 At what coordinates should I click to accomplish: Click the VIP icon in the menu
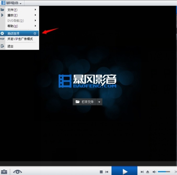click(x=2, y=39)
